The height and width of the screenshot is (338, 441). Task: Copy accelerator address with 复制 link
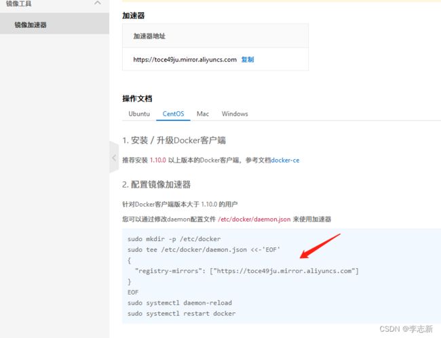248,60
